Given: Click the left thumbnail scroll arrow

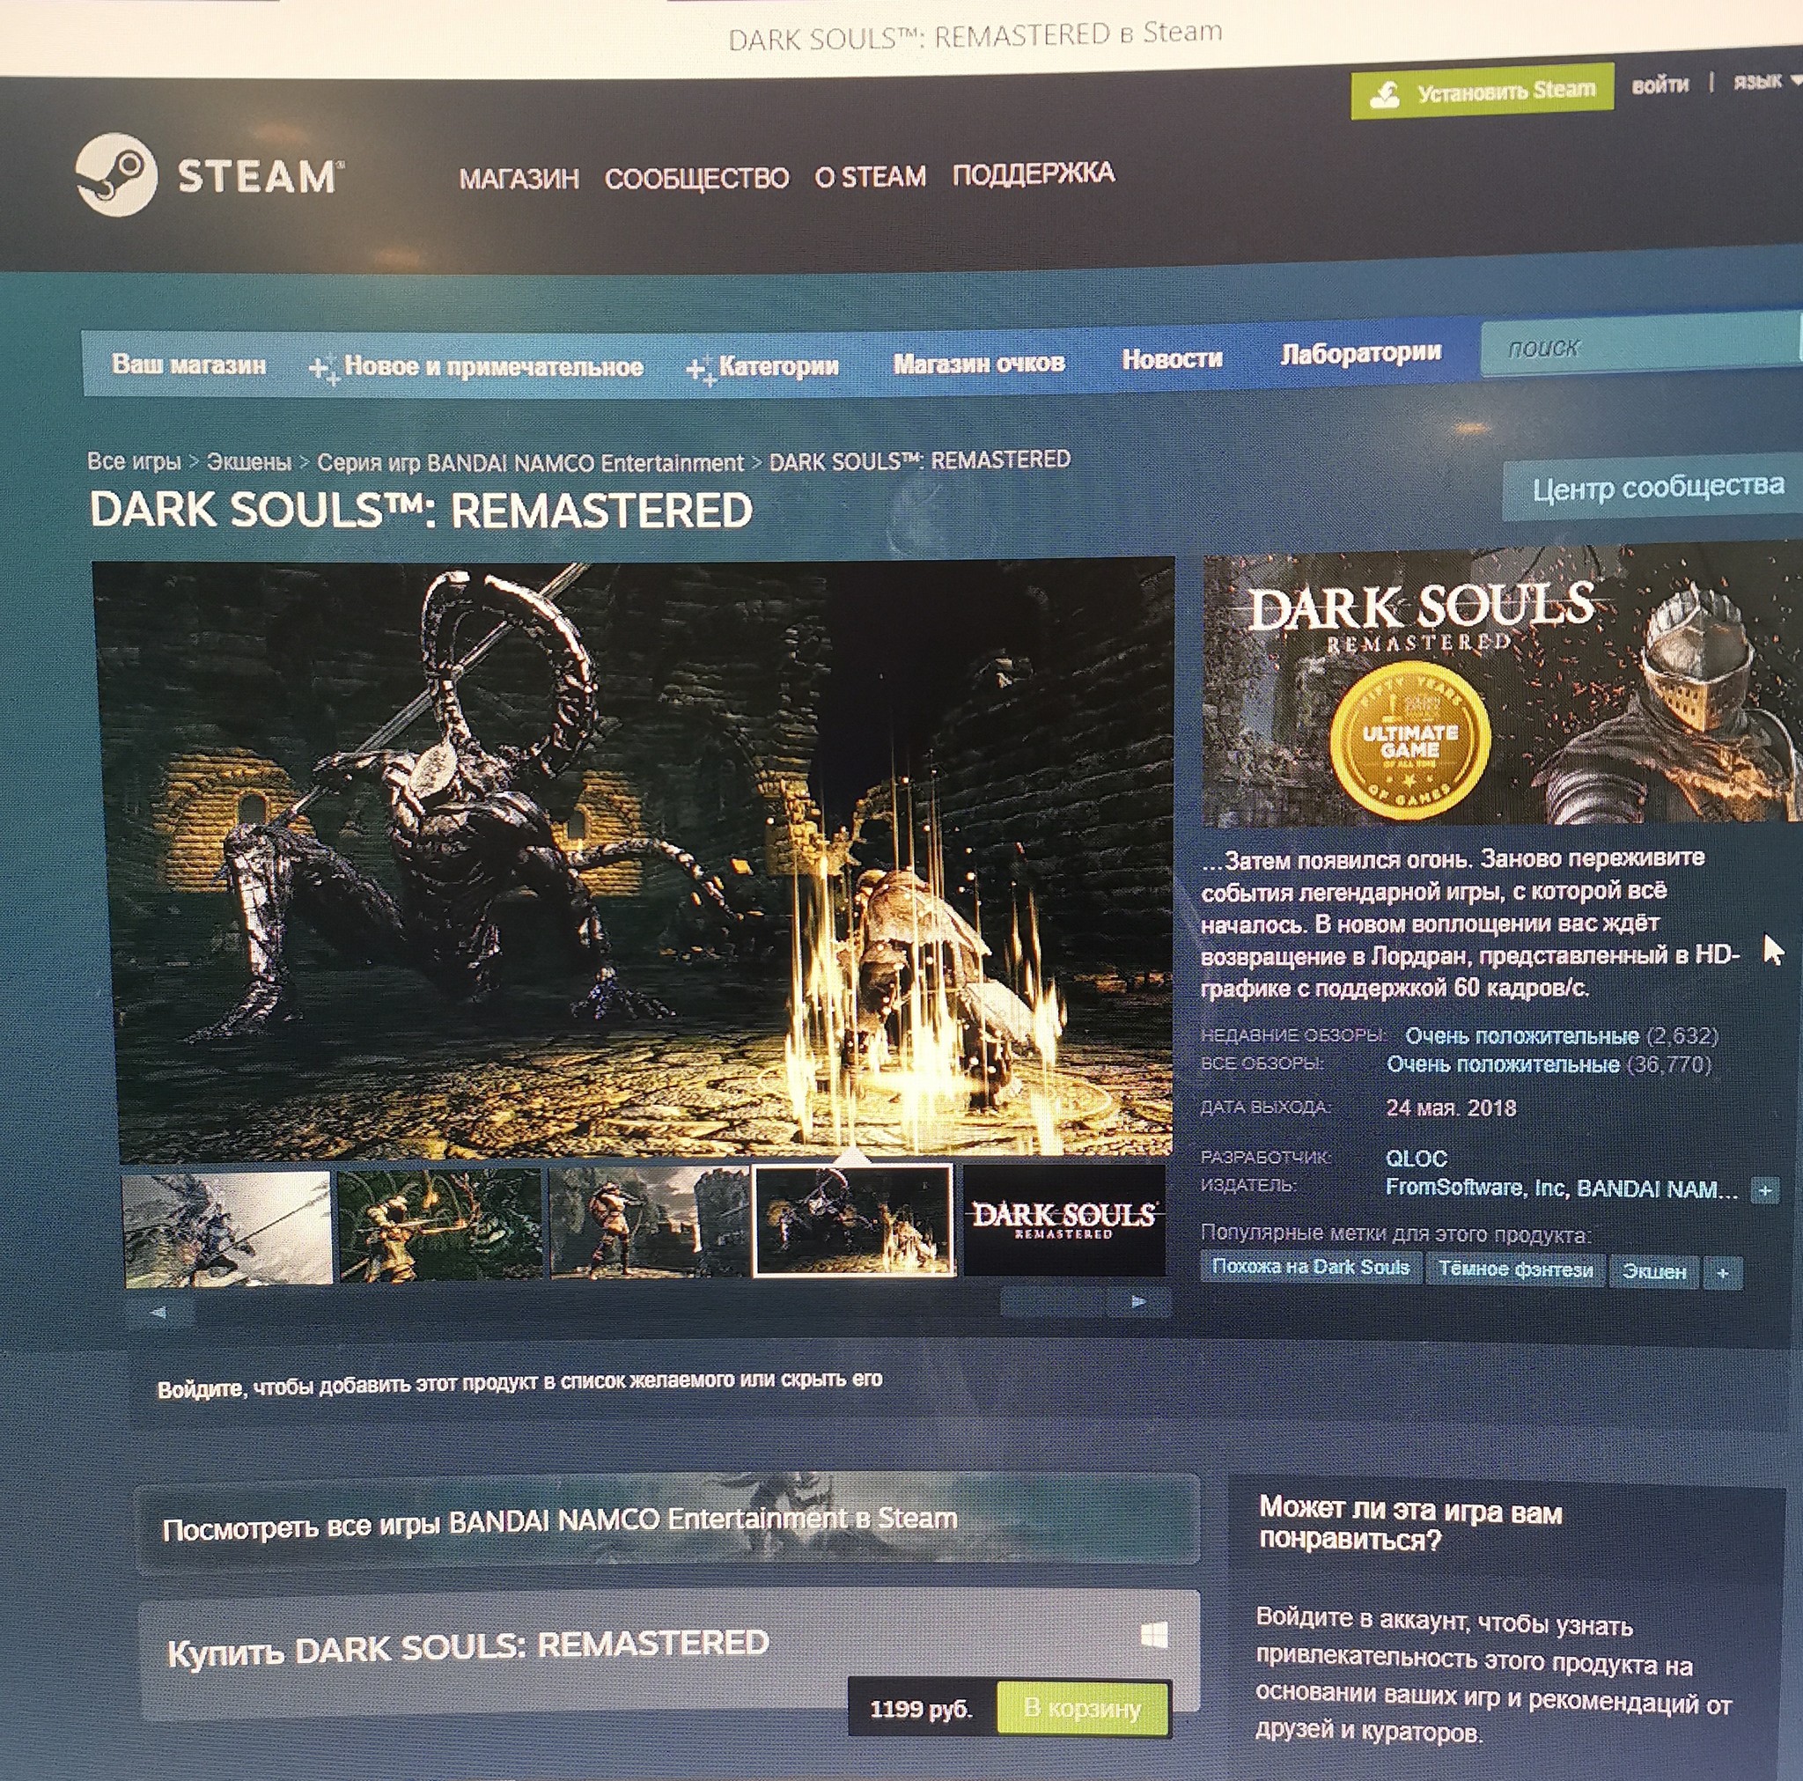Looking at the screenshot, I should (x=158, y=1313).
